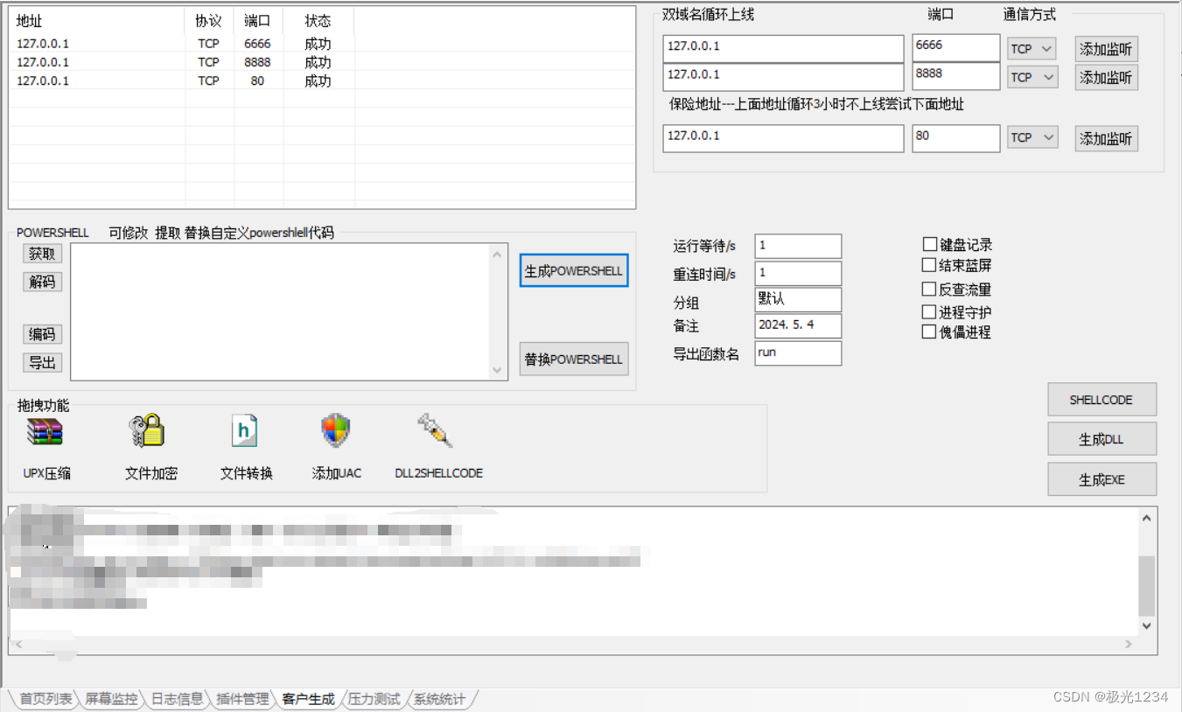
Task: Click the 重连时间/s input field
Action: (x=798, y=273)
